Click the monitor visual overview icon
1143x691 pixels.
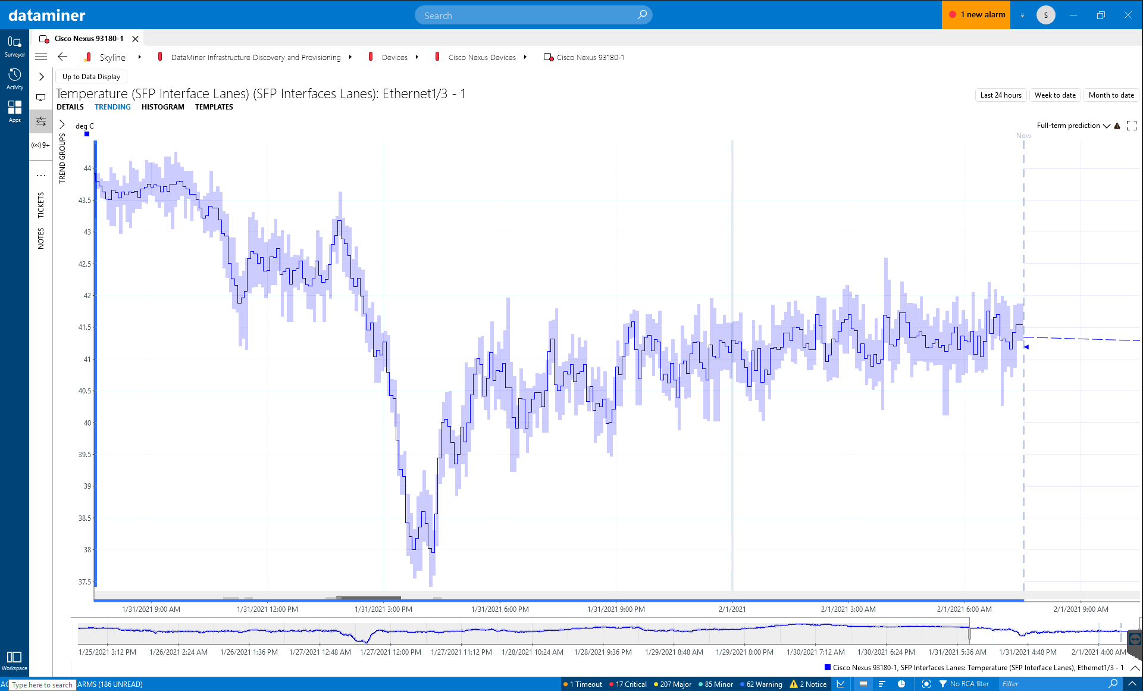41,97
